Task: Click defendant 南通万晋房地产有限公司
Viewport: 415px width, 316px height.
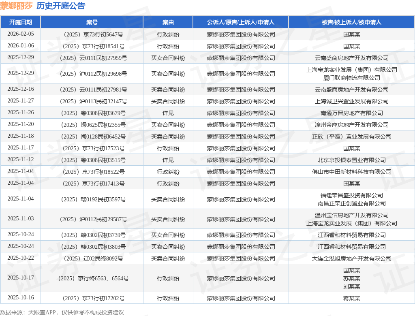Action: [351, 113]
